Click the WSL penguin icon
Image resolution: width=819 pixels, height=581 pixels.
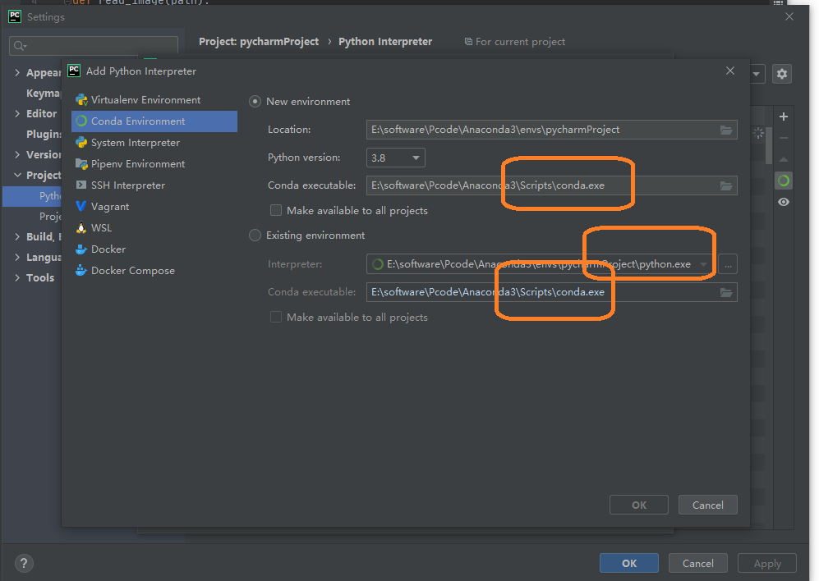click(81, 228)
